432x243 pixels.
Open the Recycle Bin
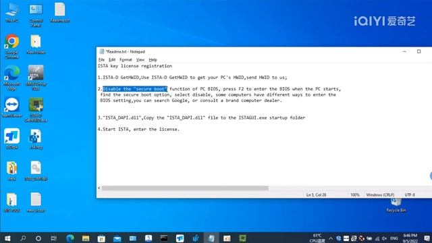[x=396, y=205]
